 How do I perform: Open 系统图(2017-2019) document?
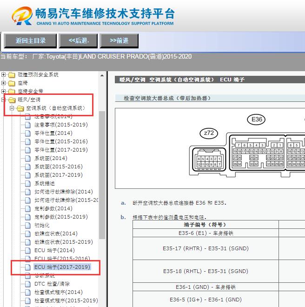pos(59,175)
